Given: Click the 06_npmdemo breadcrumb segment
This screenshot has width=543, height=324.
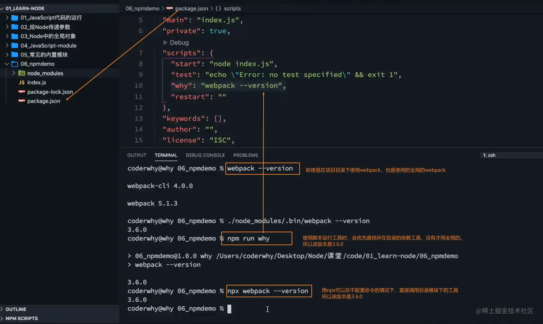Looking at the screenshot, I should pos(142,8).
